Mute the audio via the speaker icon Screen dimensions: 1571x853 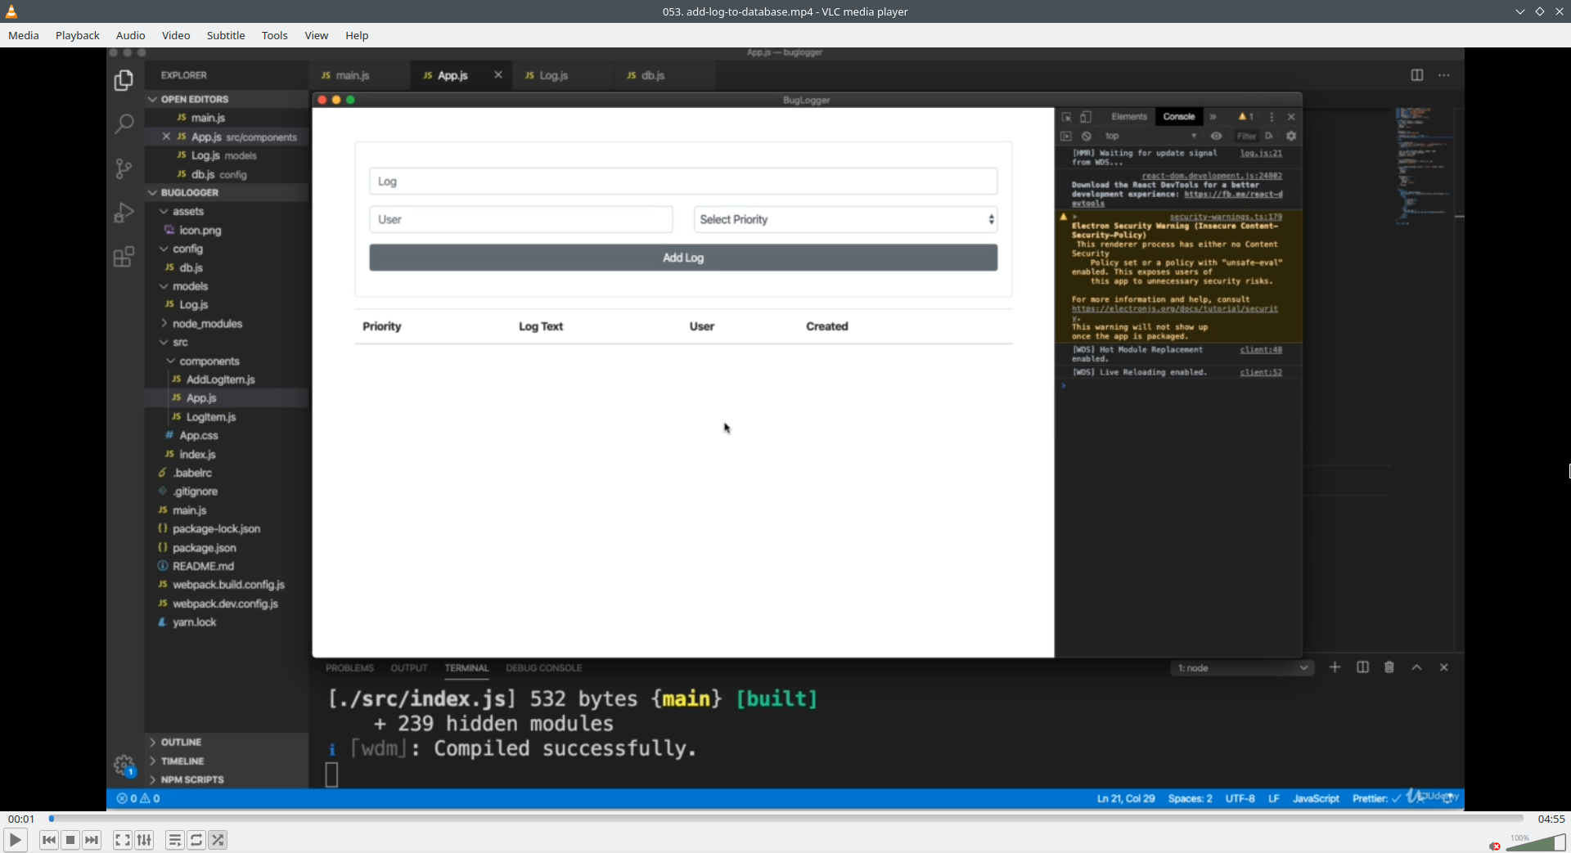(x=1495, y=846)
